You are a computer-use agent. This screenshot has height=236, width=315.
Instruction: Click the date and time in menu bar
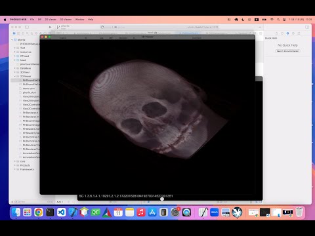301,20
